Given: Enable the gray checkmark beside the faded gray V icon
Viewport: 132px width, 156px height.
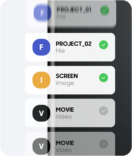Looking at the screenshot, I should tap(103, 144).
